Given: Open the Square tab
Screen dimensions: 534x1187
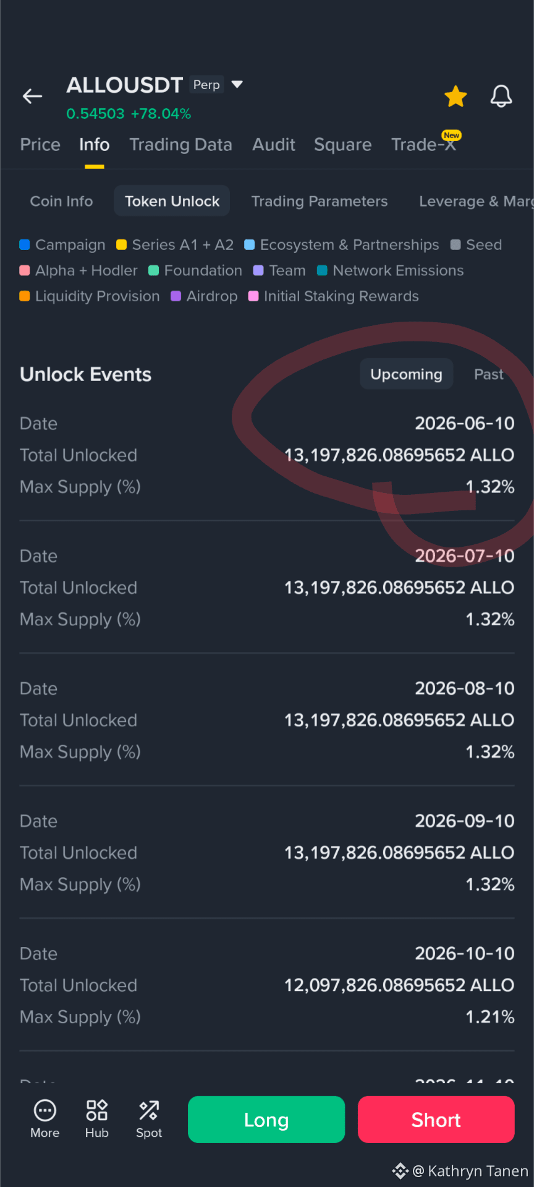Looking at the screenshot, I should click(342, 145).
